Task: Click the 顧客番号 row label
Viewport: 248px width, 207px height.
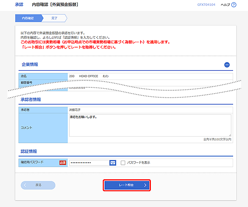Action: 26,82
